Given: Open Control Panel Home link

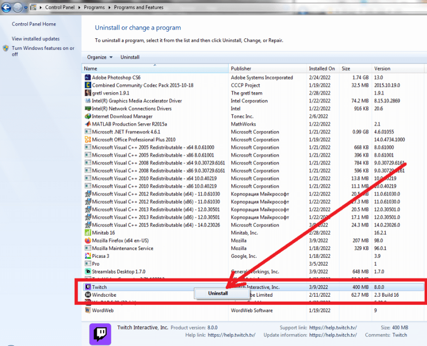Looking at the screenshot, I should coord(34,24).
